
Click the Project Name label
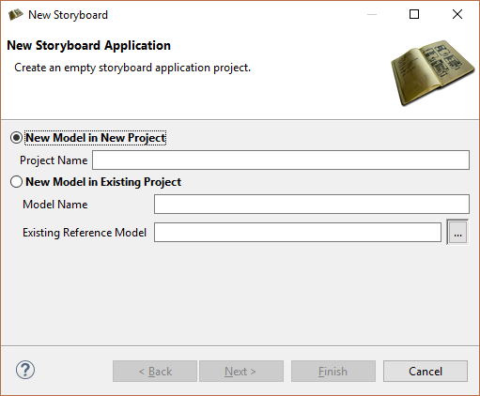click(54, 160)
